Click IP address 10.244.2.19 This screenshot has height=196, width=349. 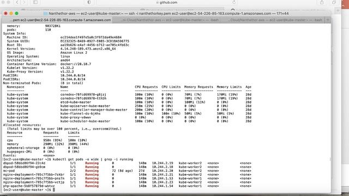[163, 163]
